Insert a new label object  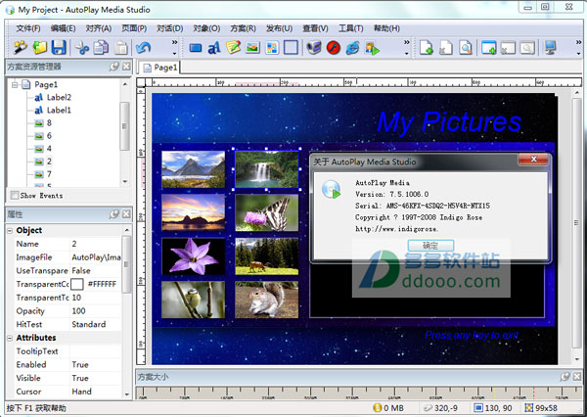point(214,48)
